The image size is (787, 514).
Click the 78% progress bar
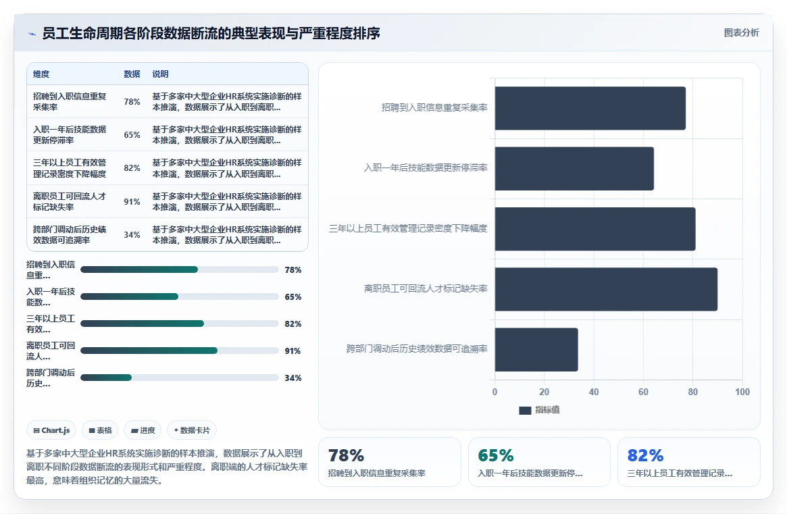point(179,269)
